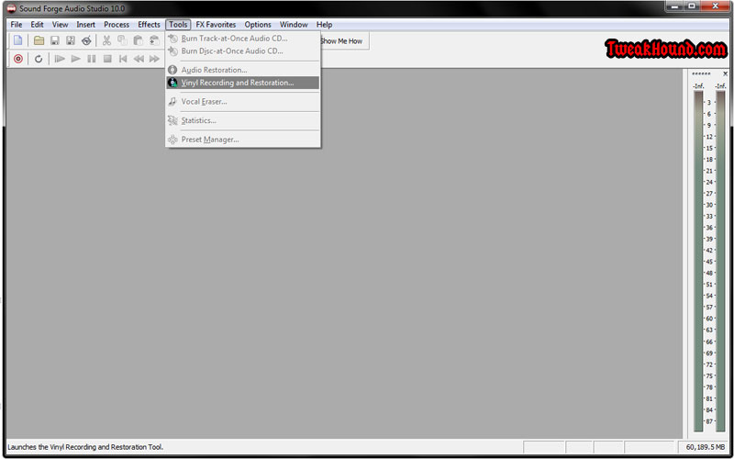Open the FX Favorites menu
The image size is (734, 459).
click(x=216, y=25)
